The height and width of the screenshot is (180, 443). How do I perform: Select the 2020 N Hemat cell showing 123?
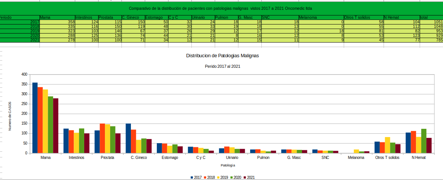pyautogui.click(x=401, y=35)
